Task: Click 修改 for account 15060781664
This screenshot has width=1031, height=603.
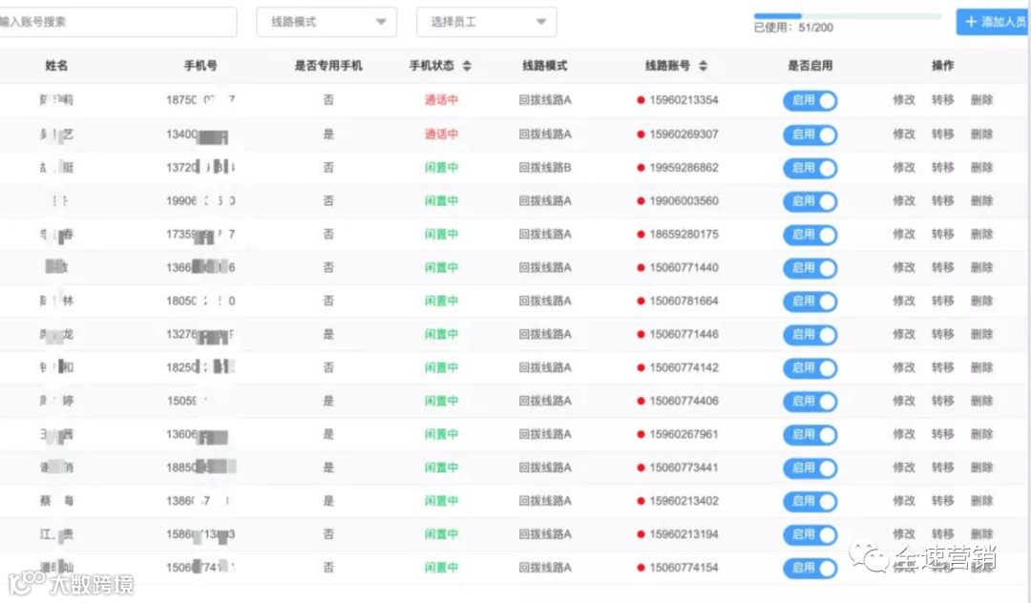Action: click(x=903, y=301)
